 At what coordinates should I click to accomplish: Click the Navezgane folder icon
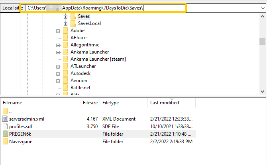click(x=5, y=142)
